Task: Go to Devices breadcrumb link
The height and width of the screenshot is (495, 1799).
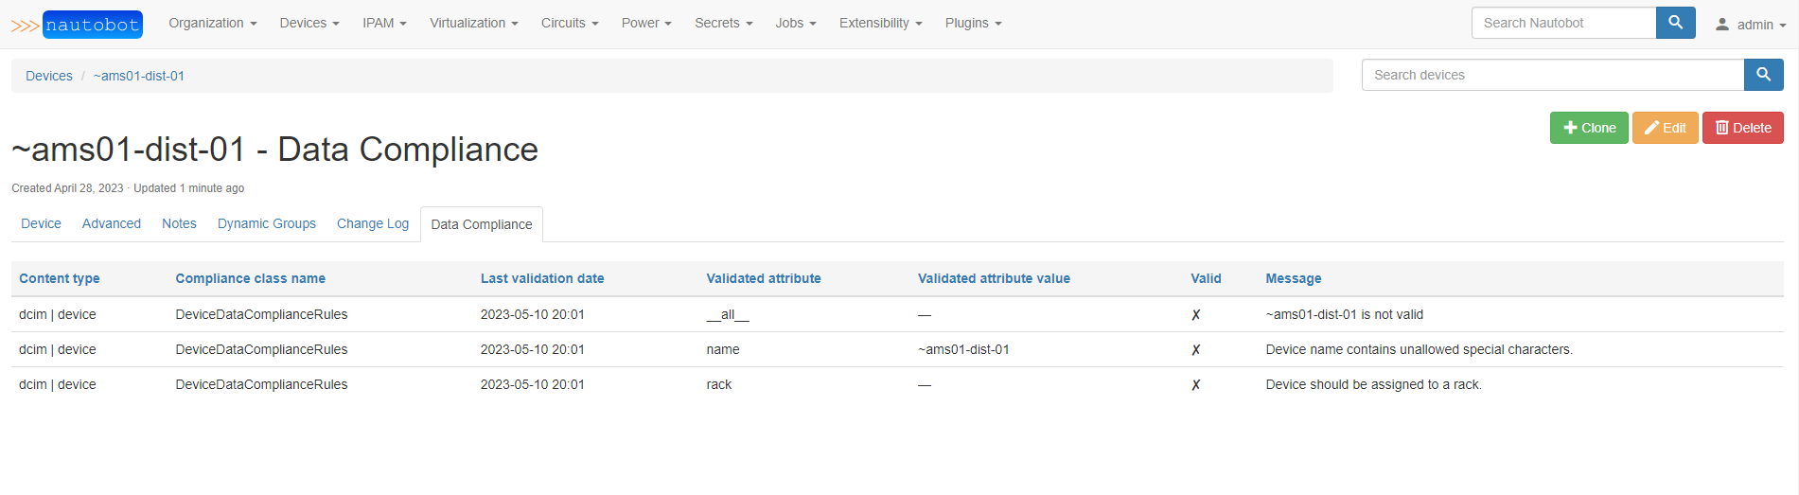Action: (x=48, y=76)
